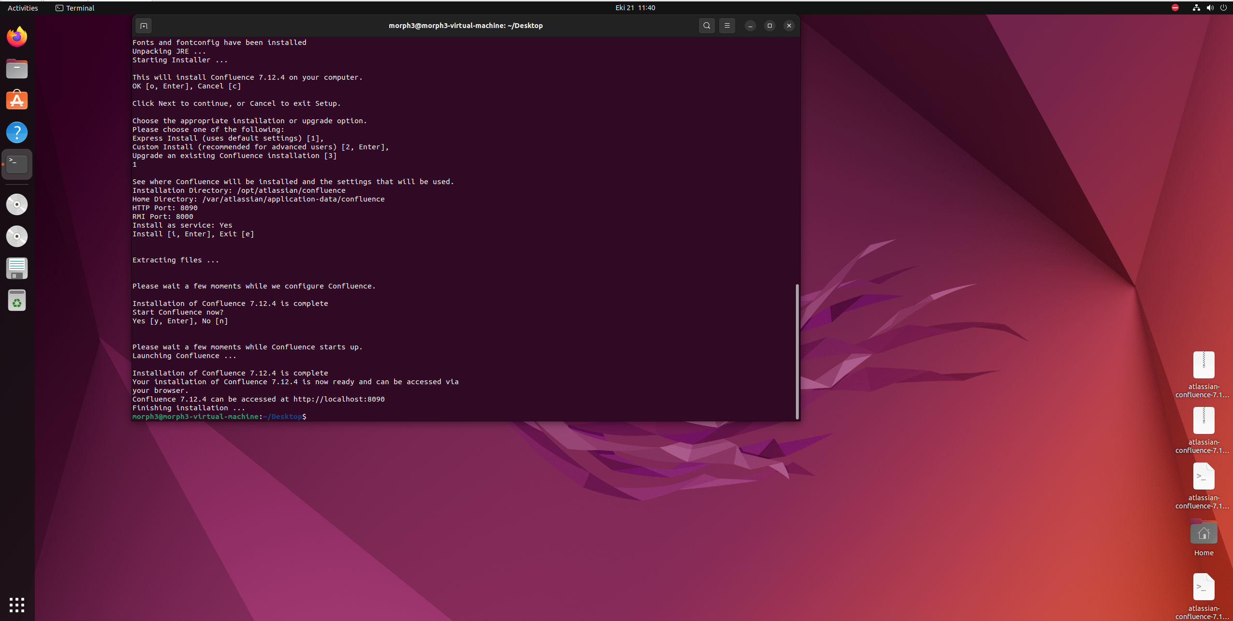The image size is (1233, 621).
Task: Select the Terminal icon in the dock
Action: click(x=17, y=164)
